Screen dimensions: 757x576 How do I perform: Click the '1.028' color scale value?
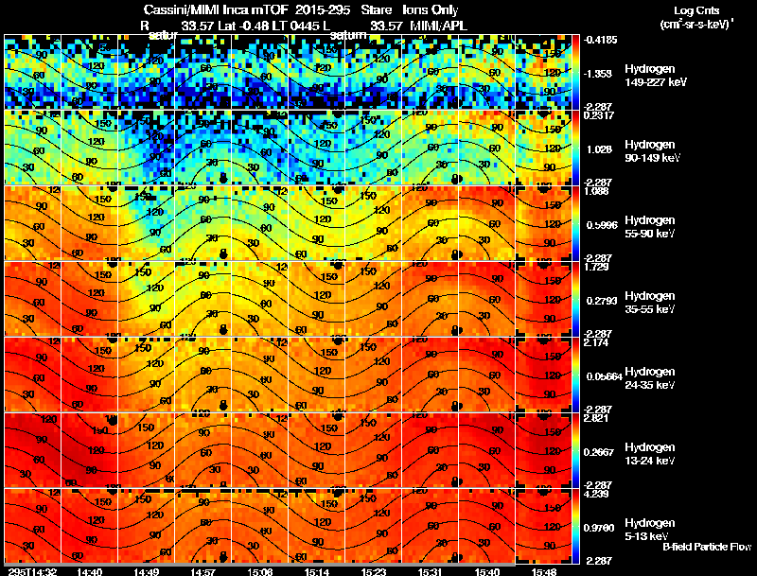click(599, 149)
